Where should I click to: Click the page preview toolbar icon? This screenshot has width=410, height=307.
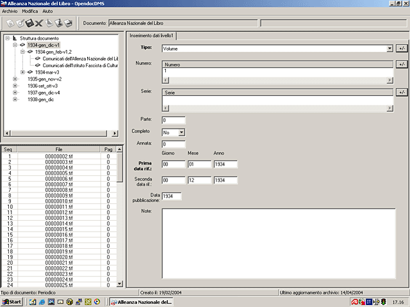point(49,23)
